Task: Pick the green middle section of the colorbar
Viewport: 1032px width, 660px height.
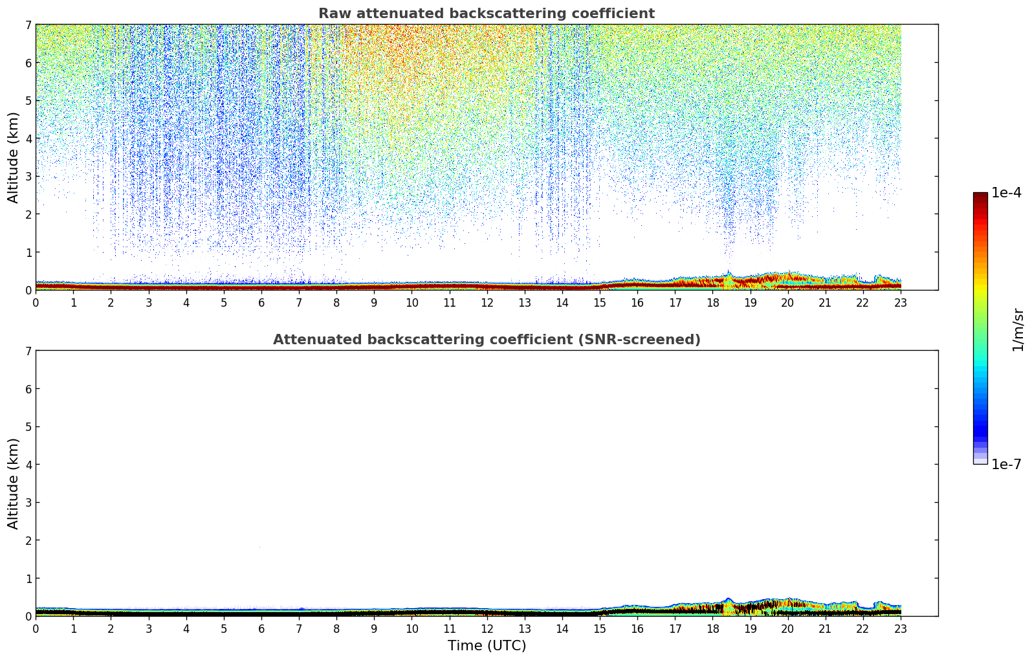Action: tap(980, 324)
